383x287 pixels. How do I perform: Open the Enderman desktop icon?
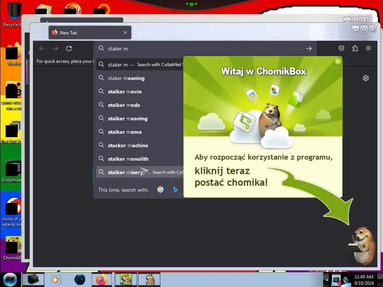click(12, 171)
